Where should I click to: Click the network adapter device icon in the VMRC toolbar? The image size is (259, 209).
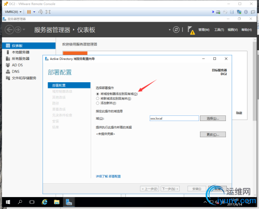239,12
